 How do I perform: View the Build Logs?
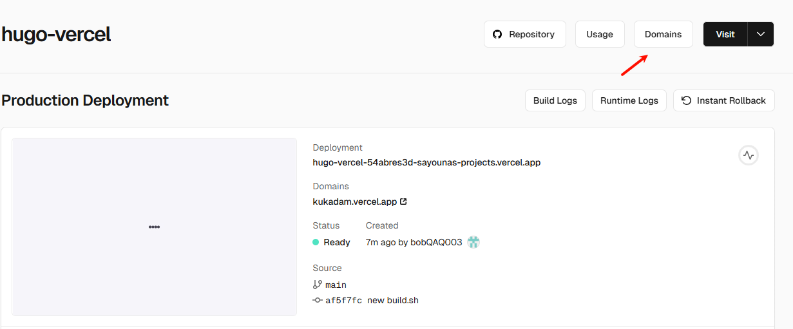point(555,100)
